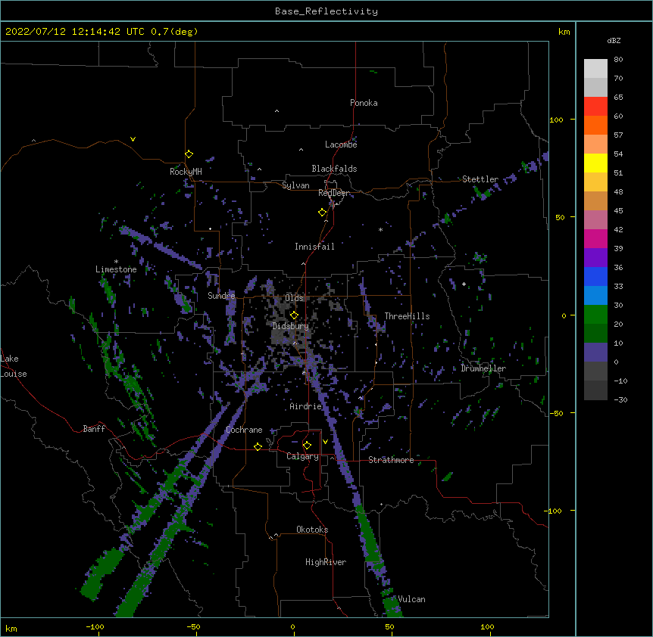Click the Sundre label
The image size is (653, 637).
pyautogui.click(x=221, y=296)
